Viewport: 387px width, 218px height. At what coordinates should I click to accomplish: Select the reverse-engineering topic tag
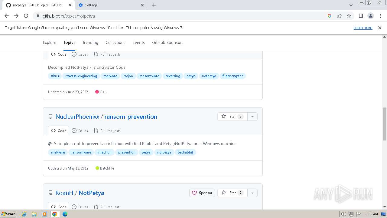coord(81,76)
